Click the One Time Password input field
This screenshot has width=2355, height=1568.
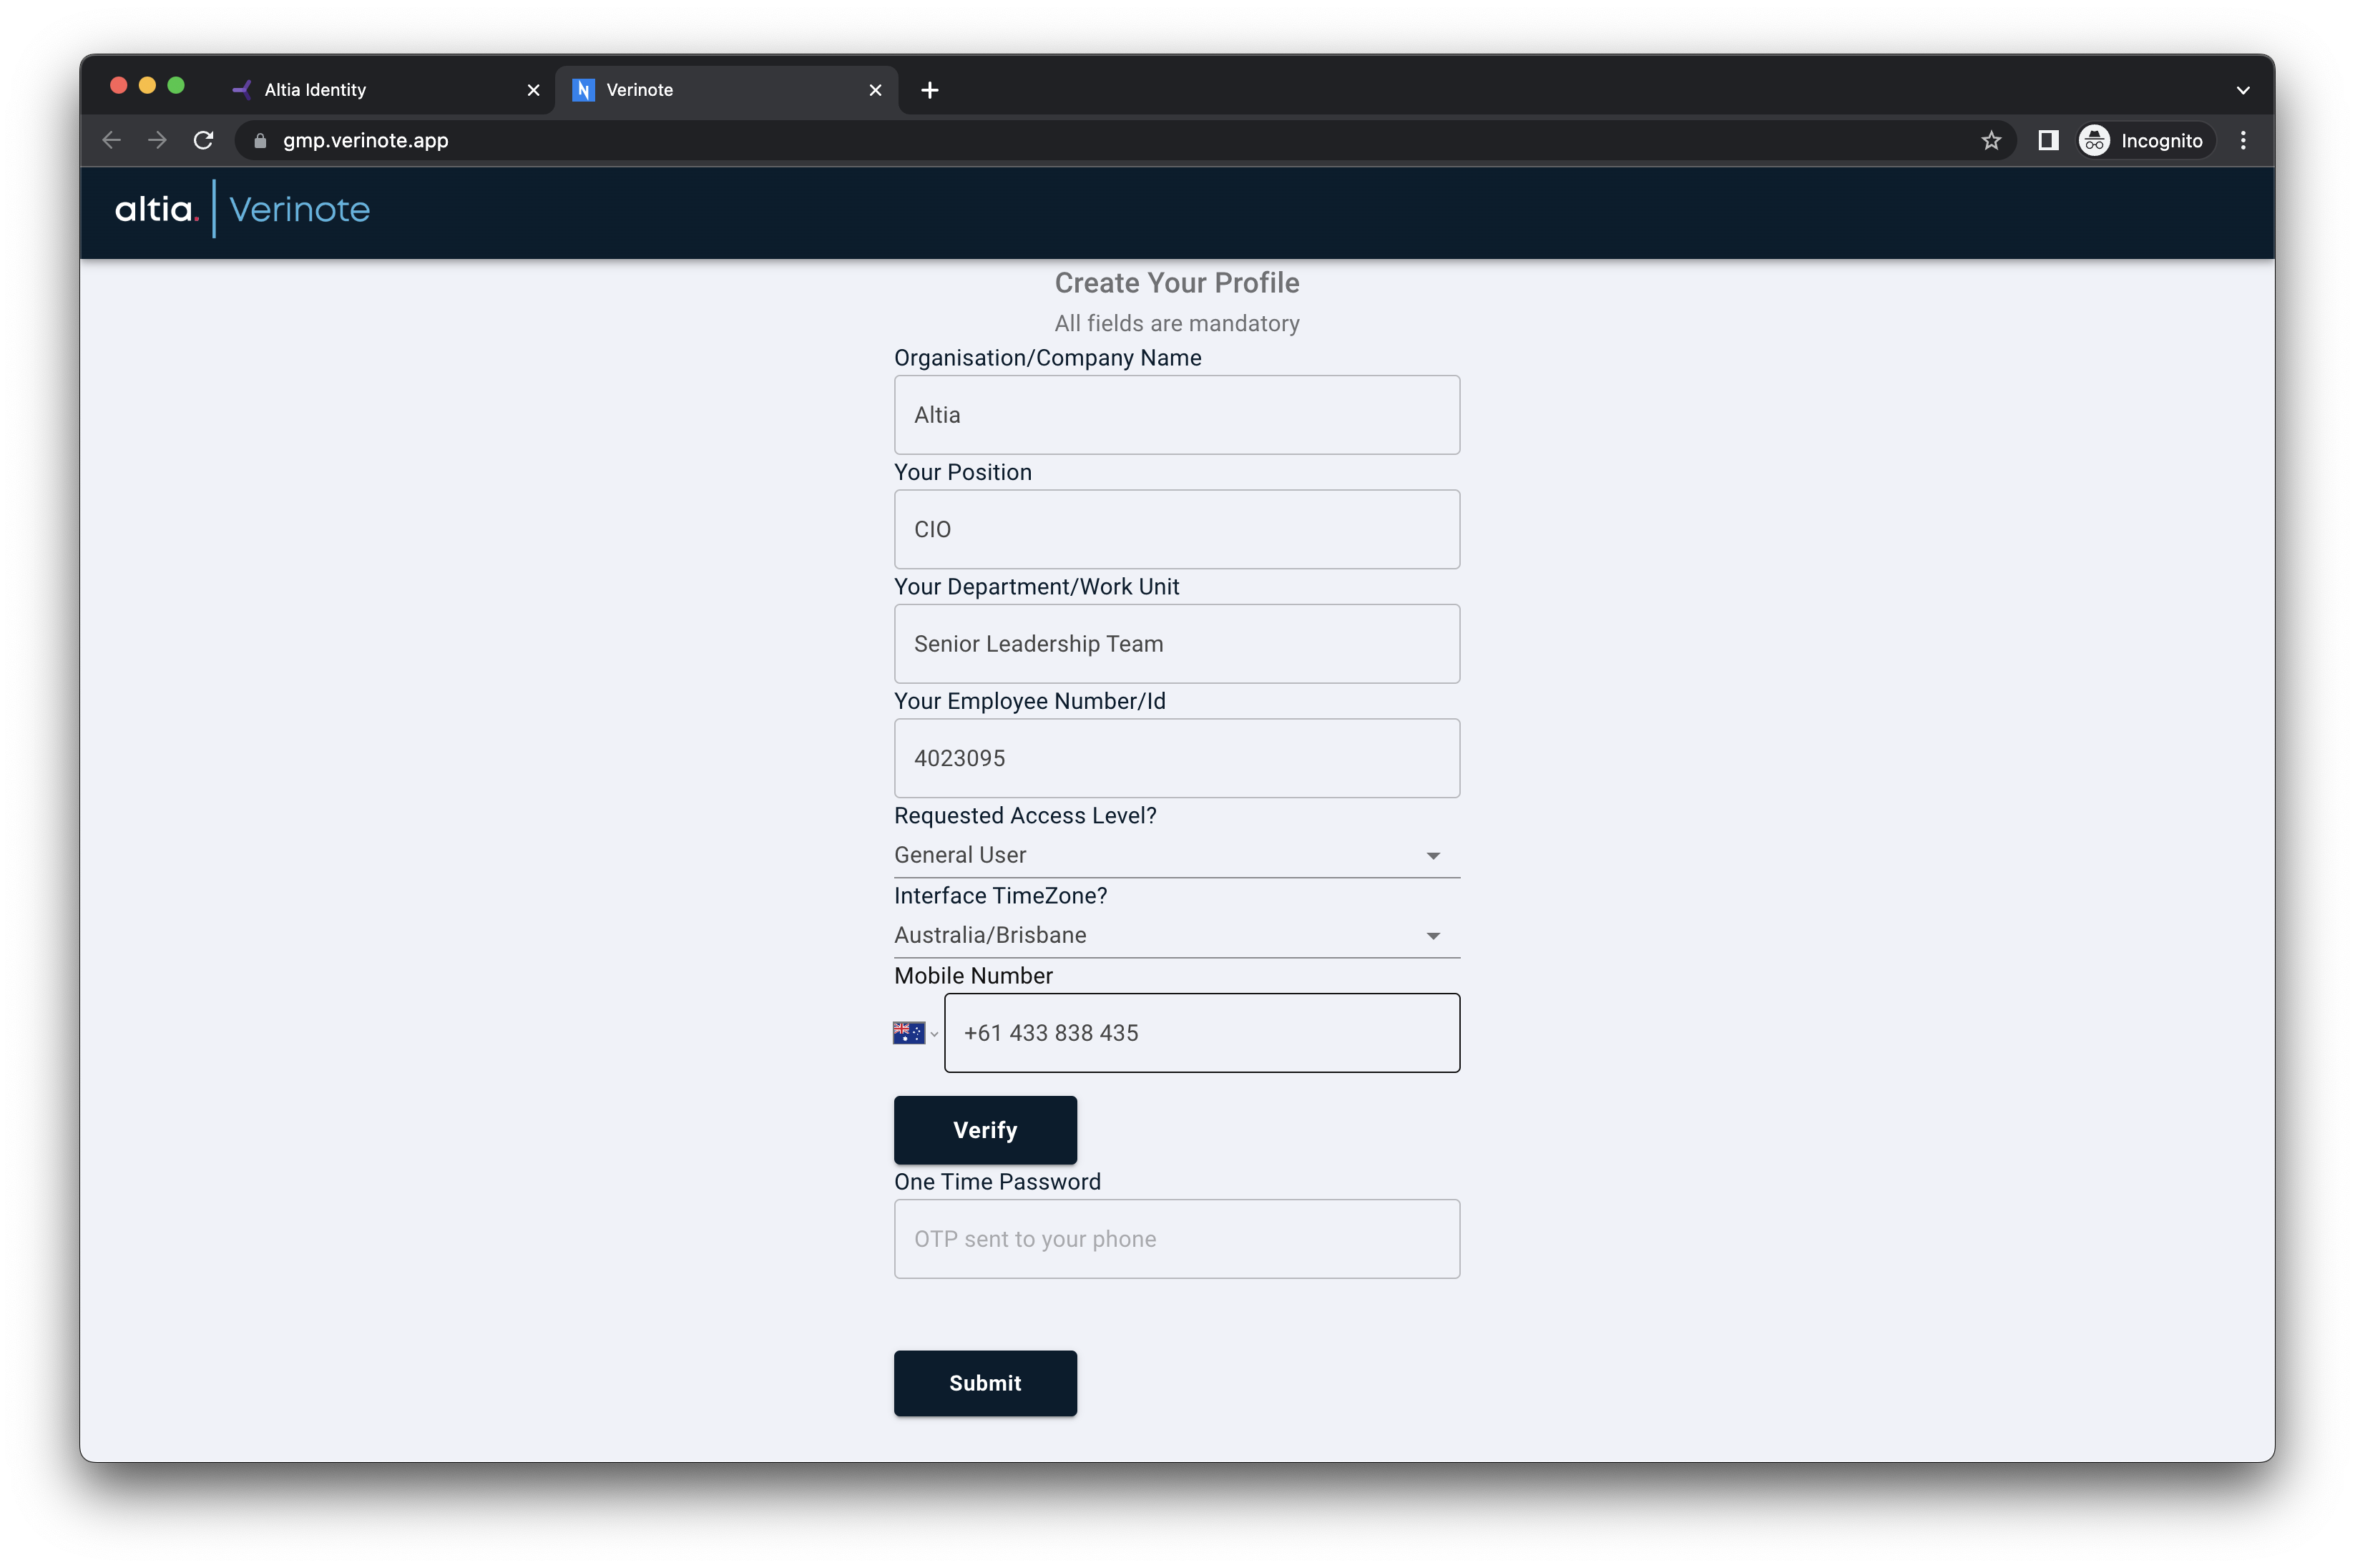1176,1238
